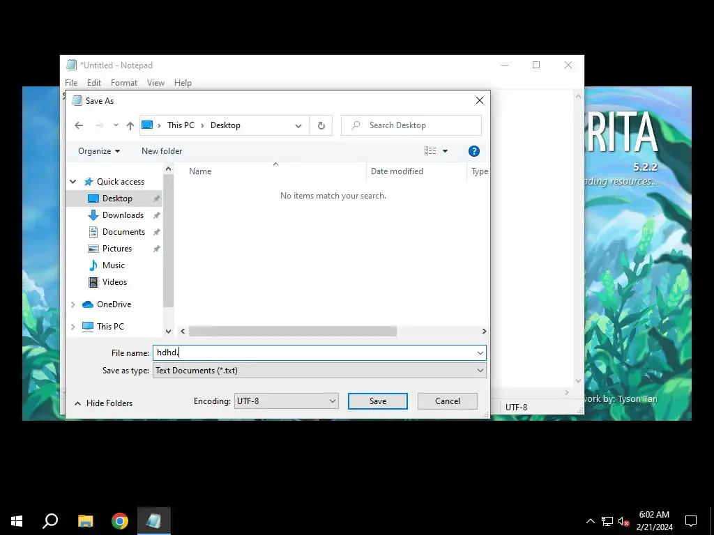
Task: Select Quick access in the navigation pane
Action: click(x=120, y=182)
